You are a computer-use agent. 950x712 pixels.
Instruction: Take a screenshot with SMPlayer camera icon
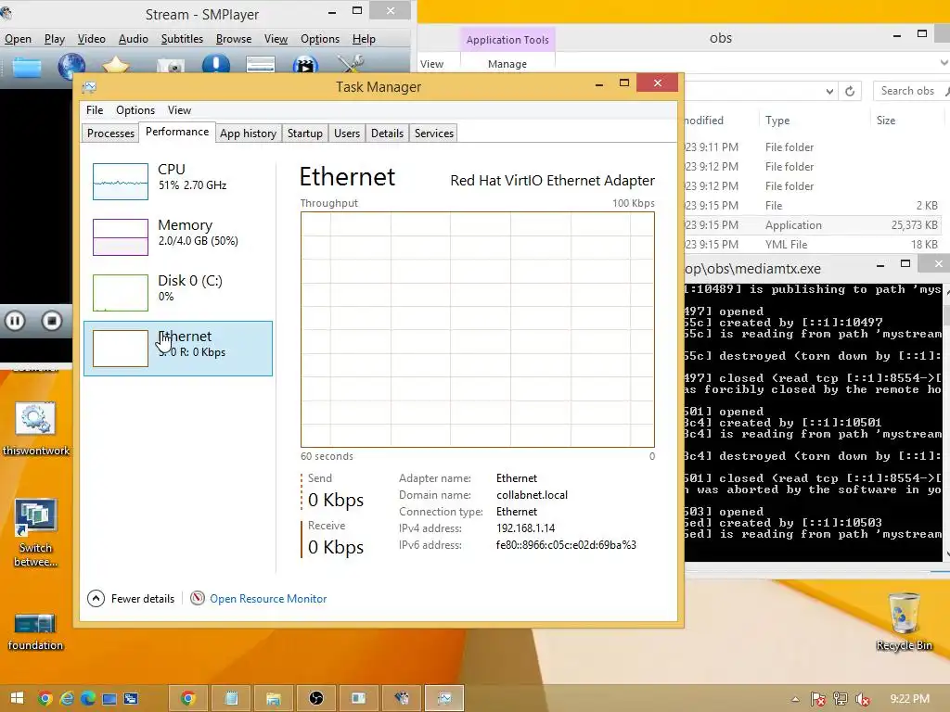[x=171, y=66]
